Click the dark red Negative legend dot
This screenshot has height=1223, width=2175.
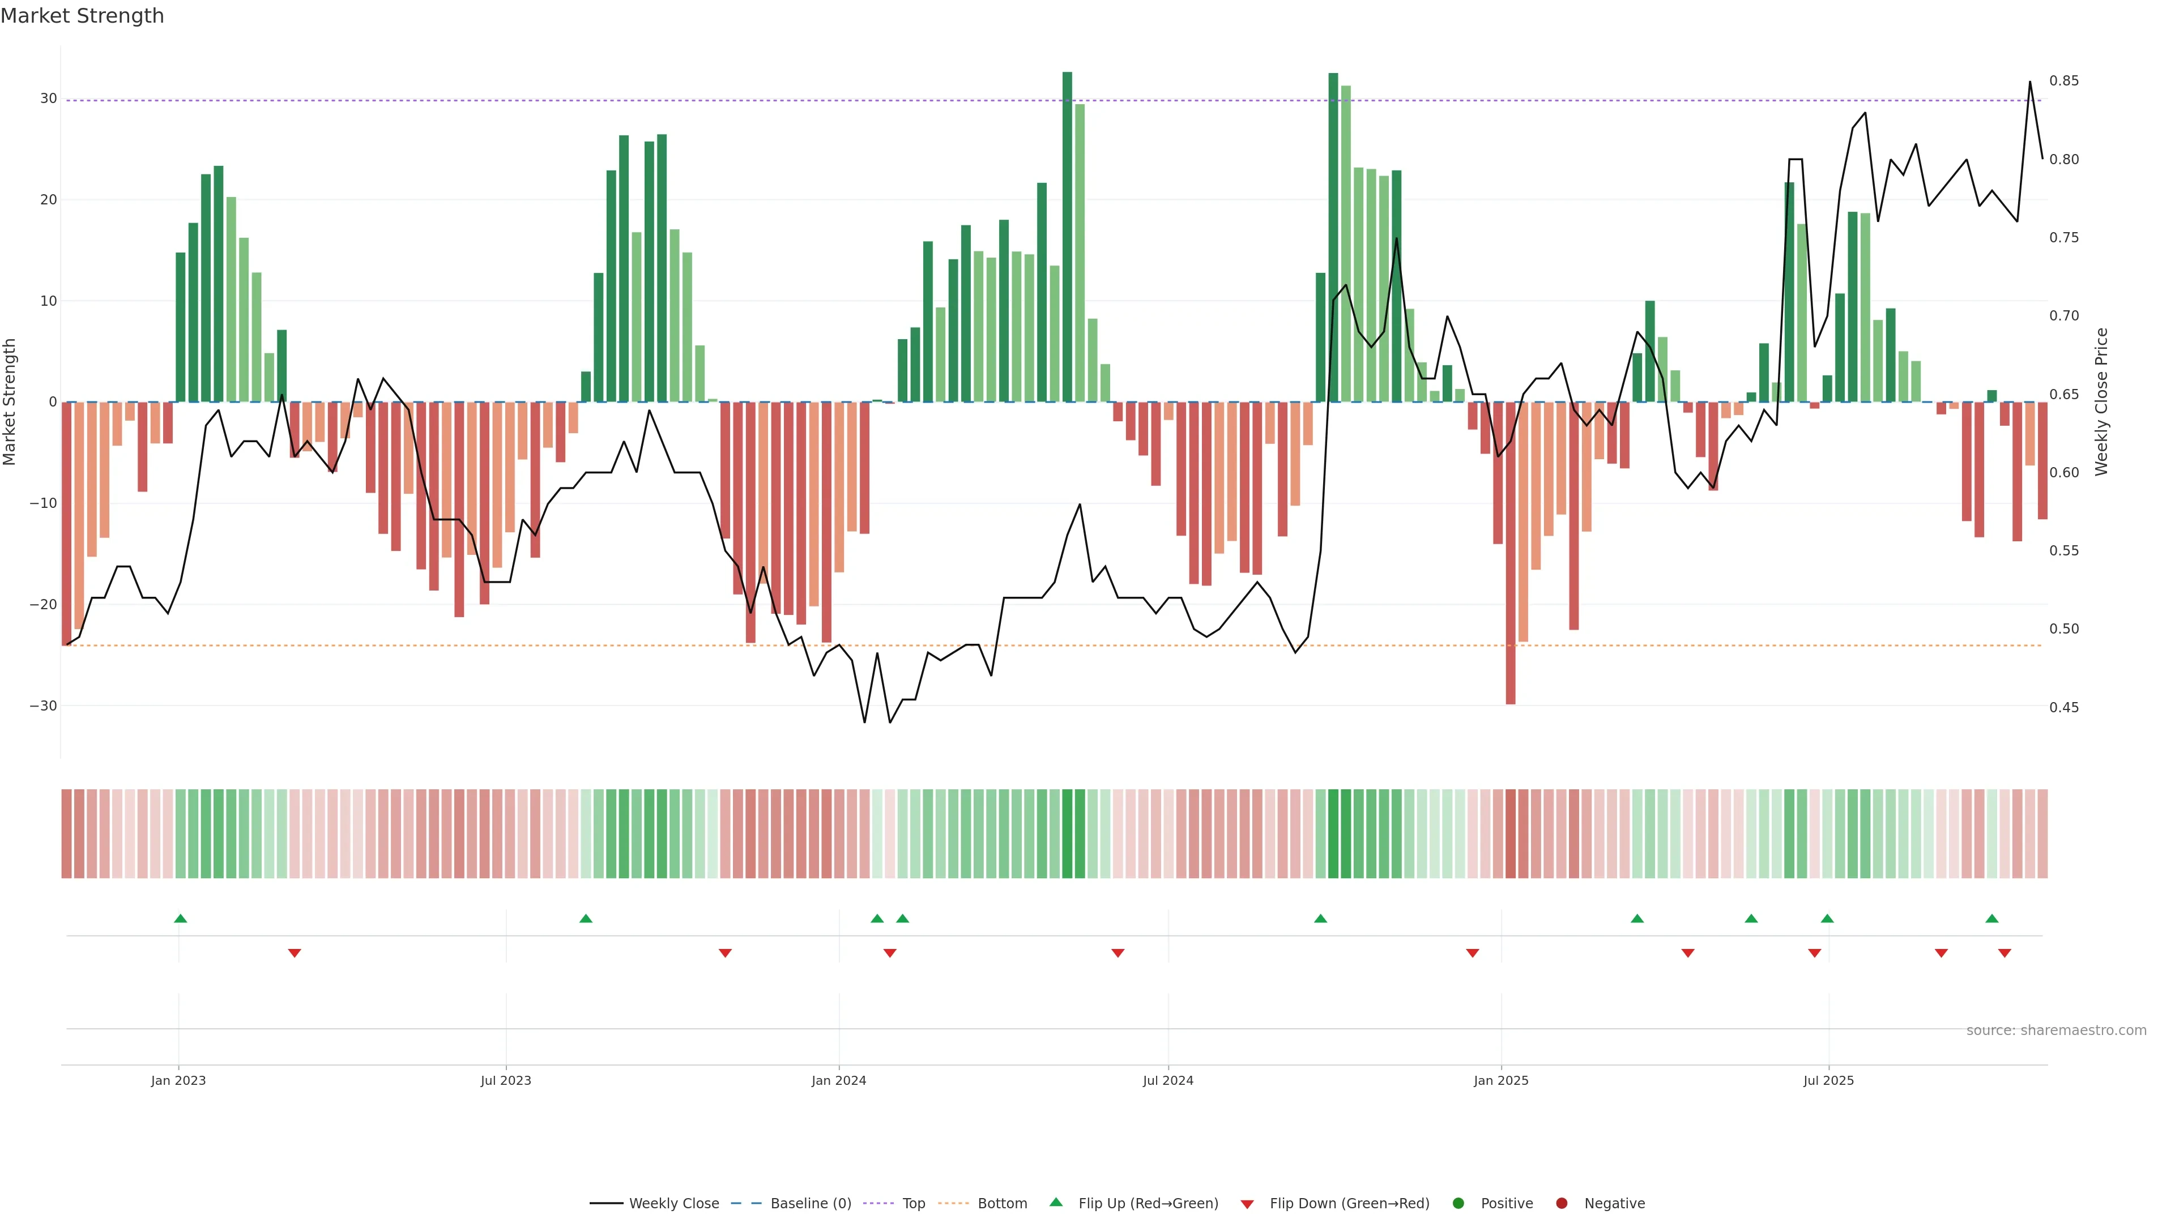tap(1561, 1204)
